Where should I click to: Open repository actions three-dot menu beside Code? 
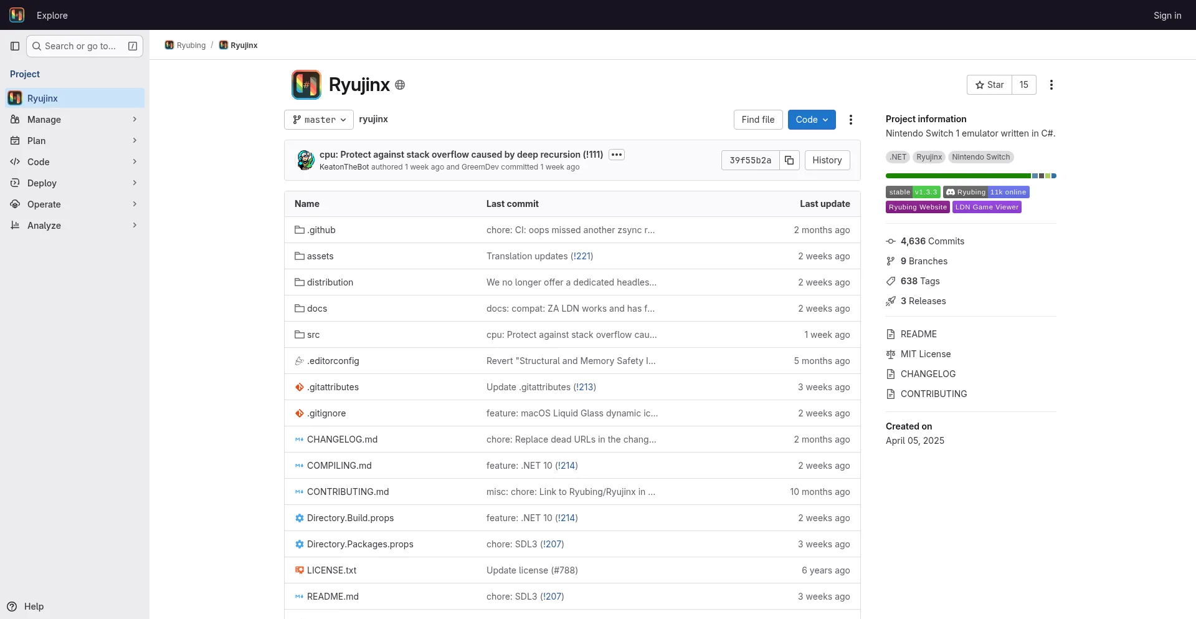pos(850,120)
